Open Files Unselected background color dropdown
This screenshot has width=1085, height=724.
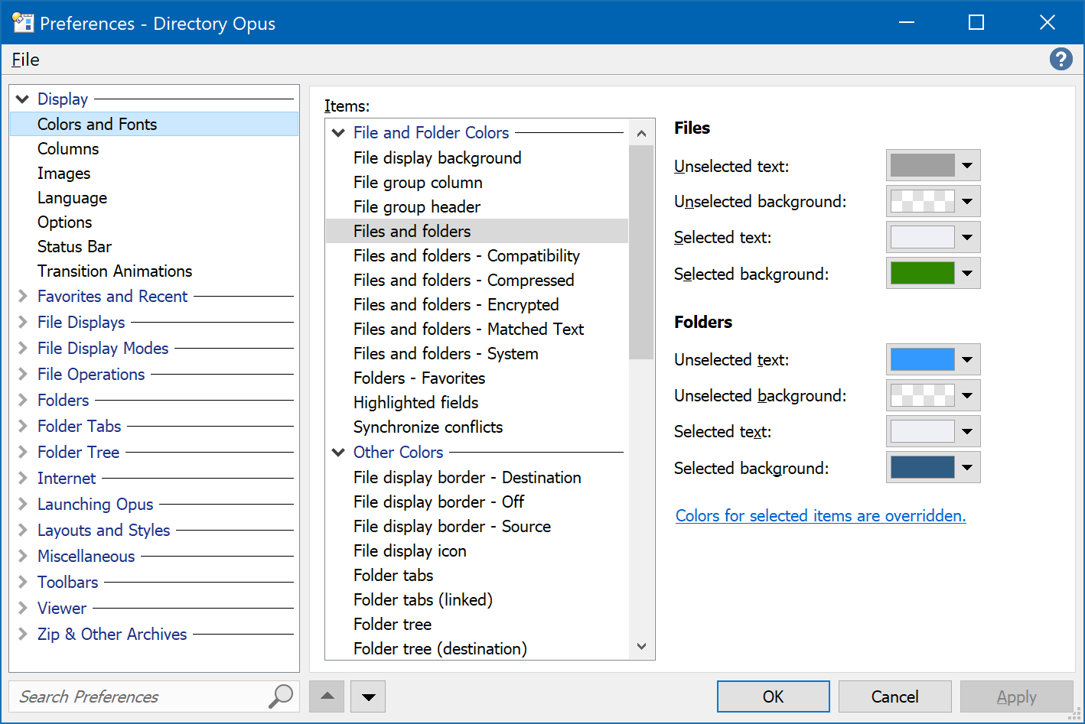click(x=967, y=201)
